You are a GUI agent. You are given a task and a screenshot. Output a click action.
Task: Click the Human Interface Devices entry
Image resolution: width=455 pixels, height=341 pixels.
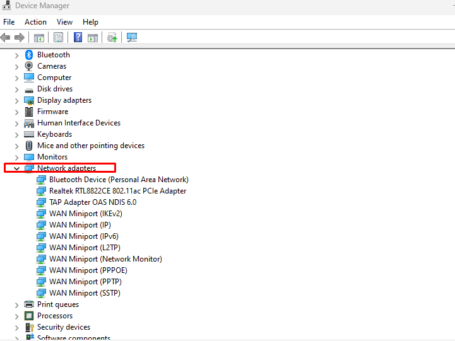tap(78, 123)
